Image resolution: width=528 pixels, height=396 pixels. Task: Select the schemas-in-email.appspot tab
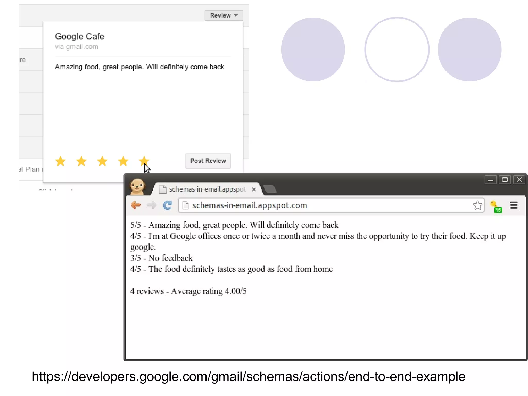coord(206,189)
